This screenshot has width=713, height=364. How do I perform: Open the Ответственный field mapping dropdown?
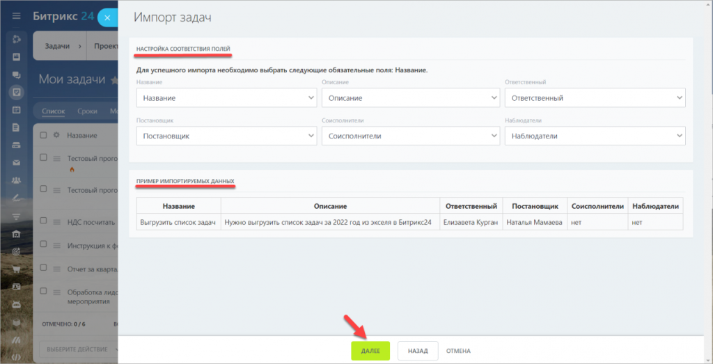coord(595,98)
